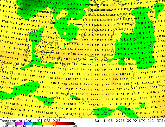
Task: Click the dark right arrow end of legend
Action: pos(75,124)
